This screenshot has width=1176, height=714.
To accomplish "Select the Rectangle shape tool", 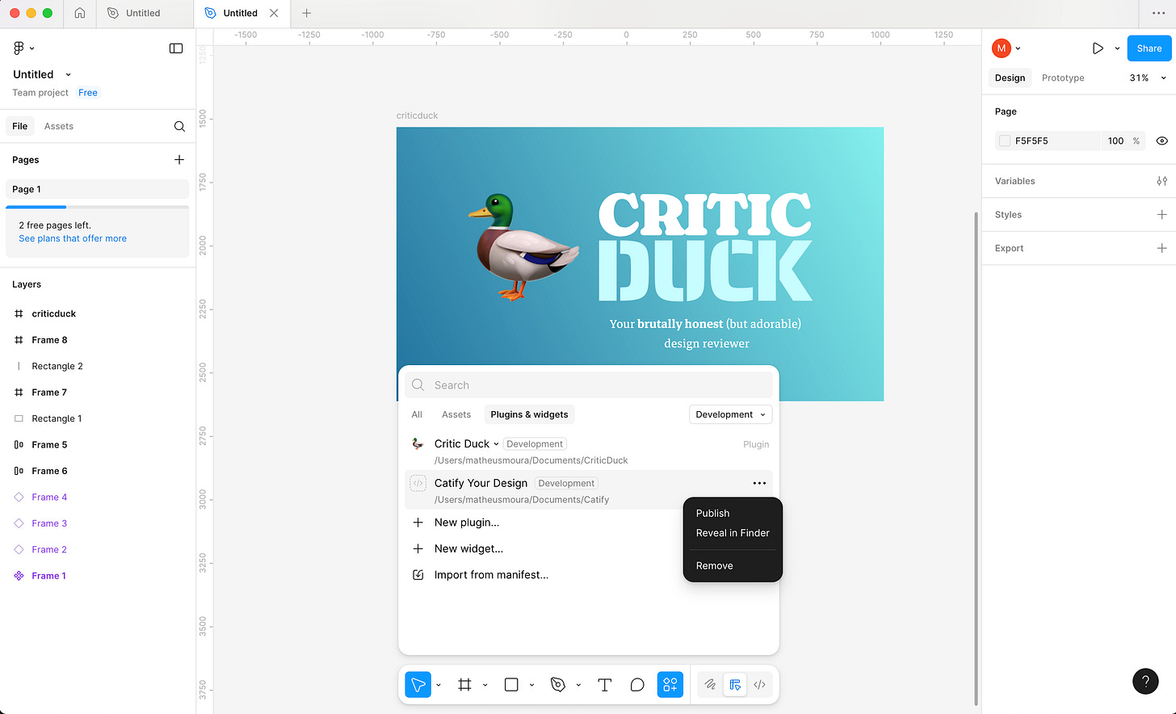I will tap(511, 684).
